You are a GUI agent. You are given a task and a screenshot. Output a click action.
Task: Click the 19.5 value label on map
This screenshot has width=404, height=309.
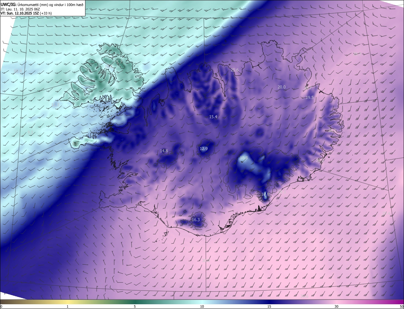(x=310, y=98)
